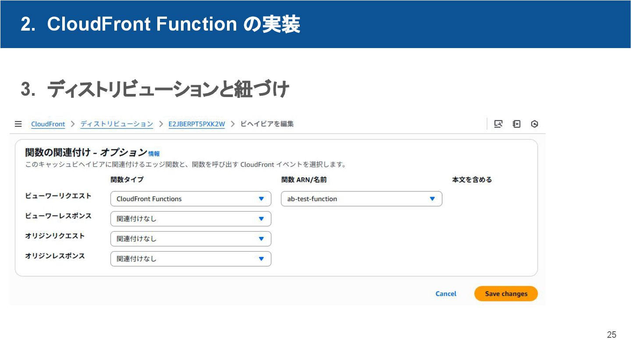Viewport: 631px width, 354px height.
Task: Open オリジンレスポンス function type dropdown
Action: [x=191, y=259]
